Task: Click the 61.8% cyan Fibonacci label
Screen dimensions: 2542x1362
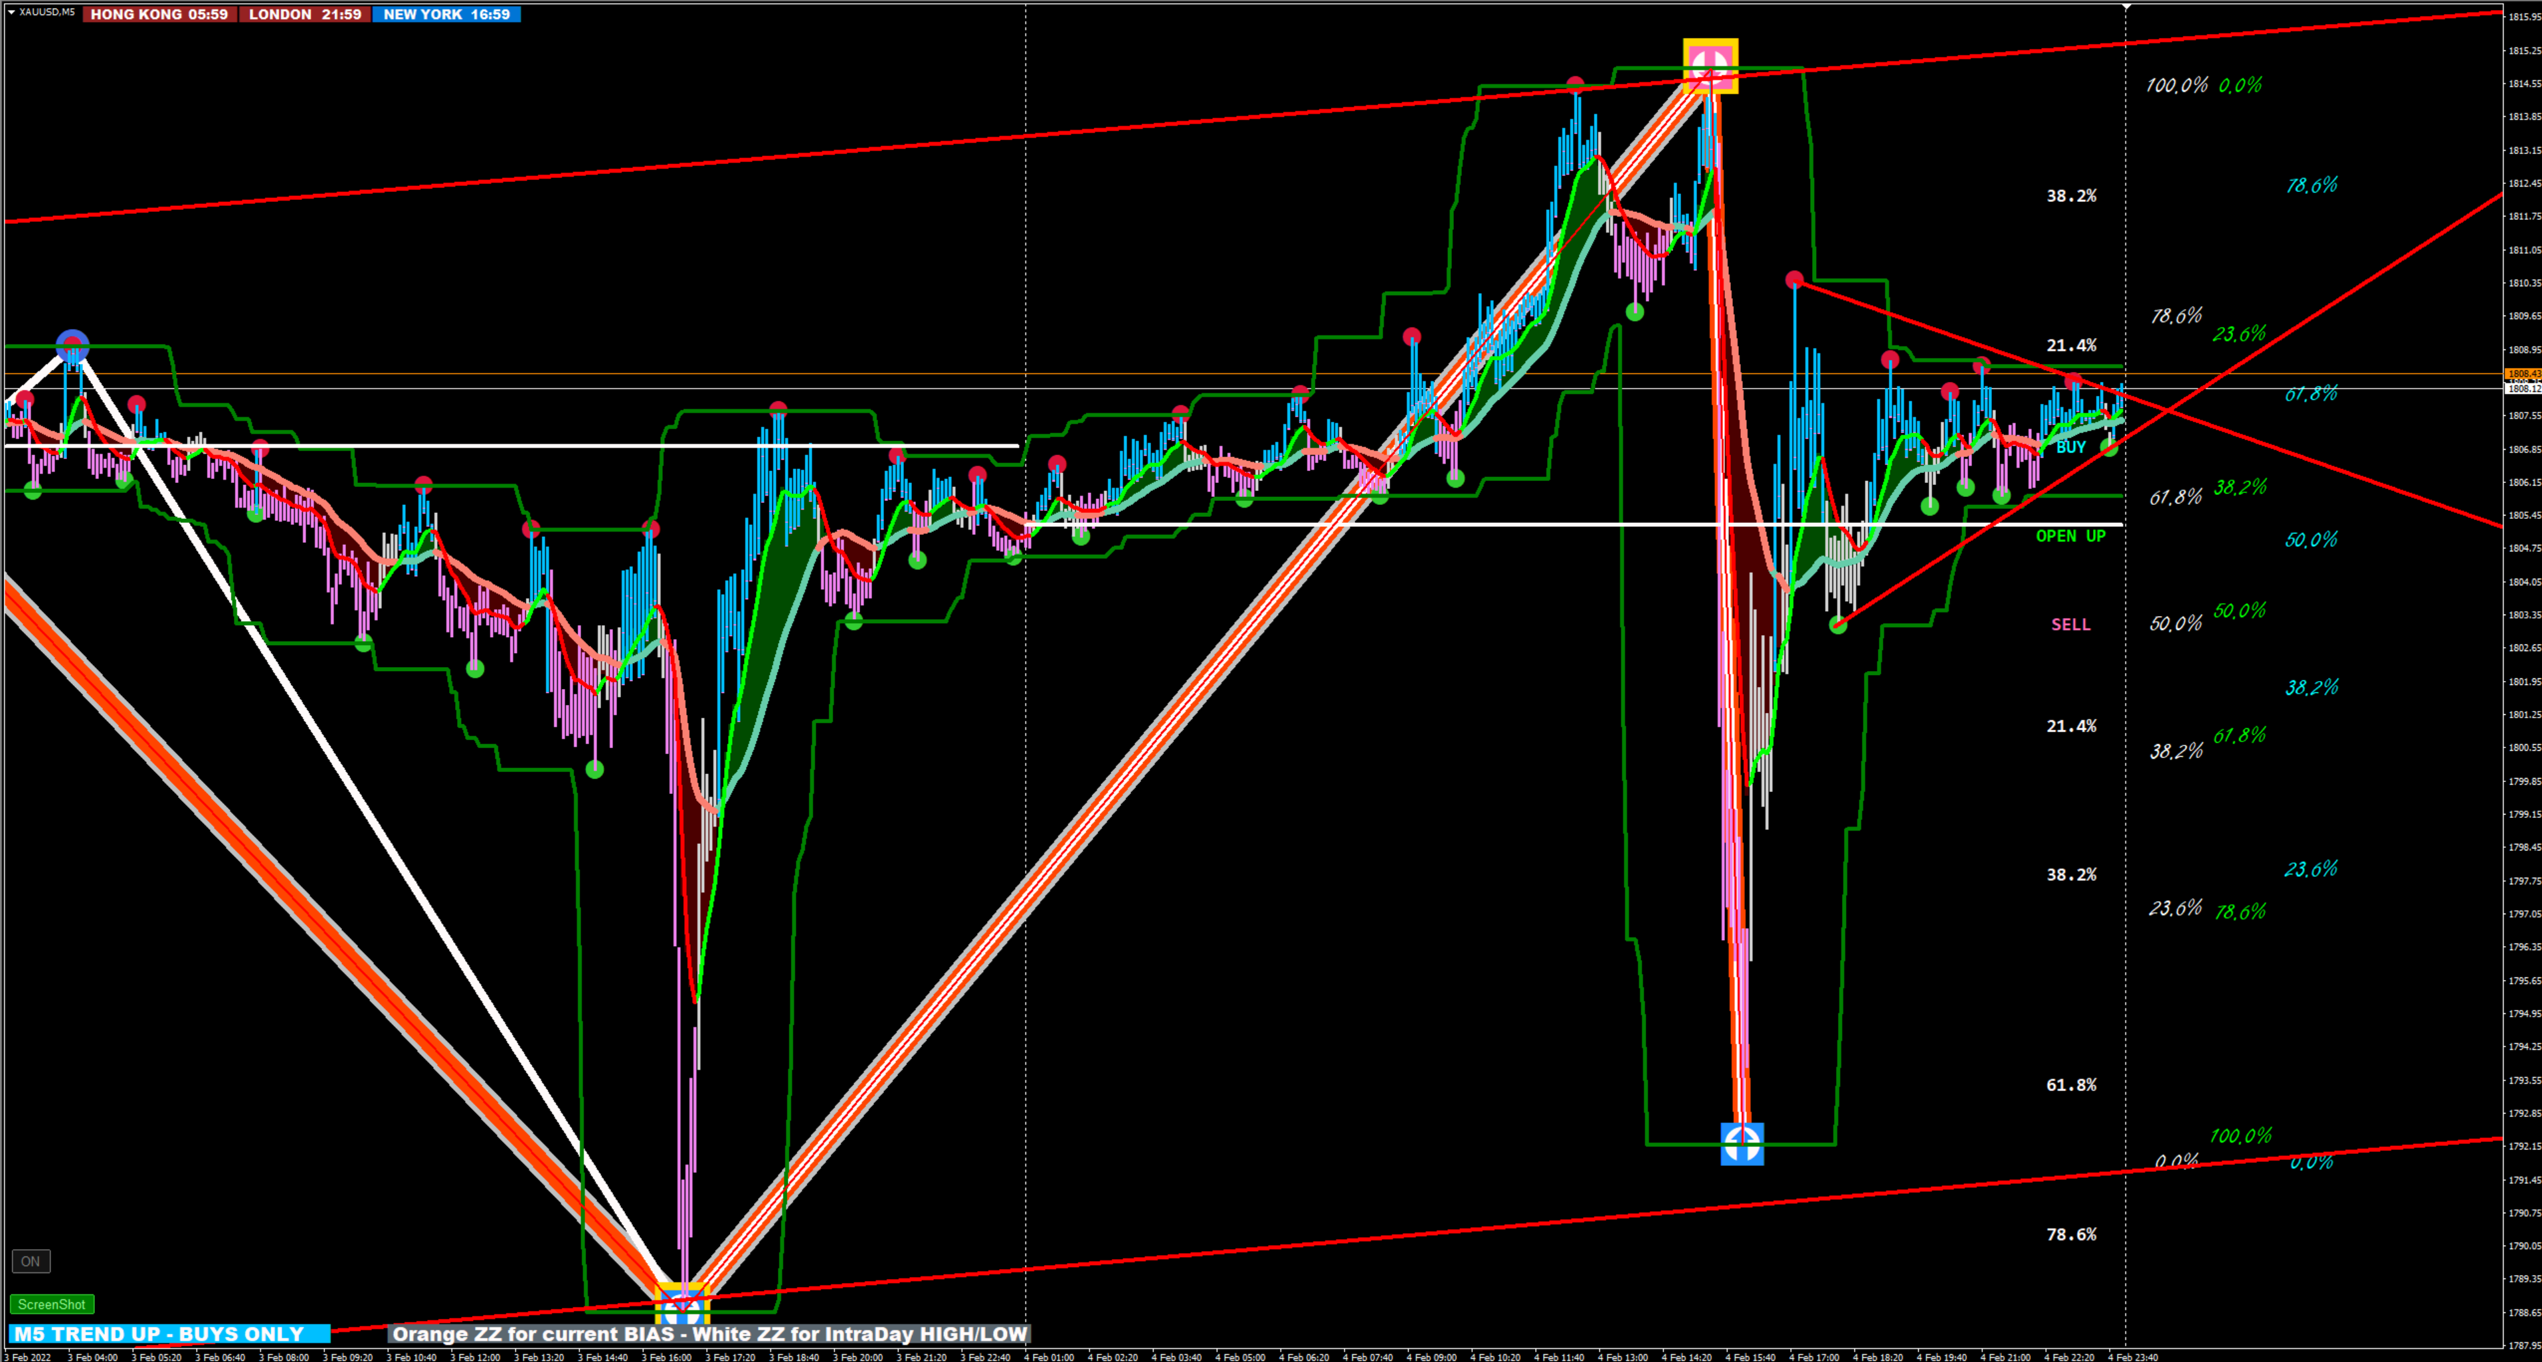Action: (2310, 394)
